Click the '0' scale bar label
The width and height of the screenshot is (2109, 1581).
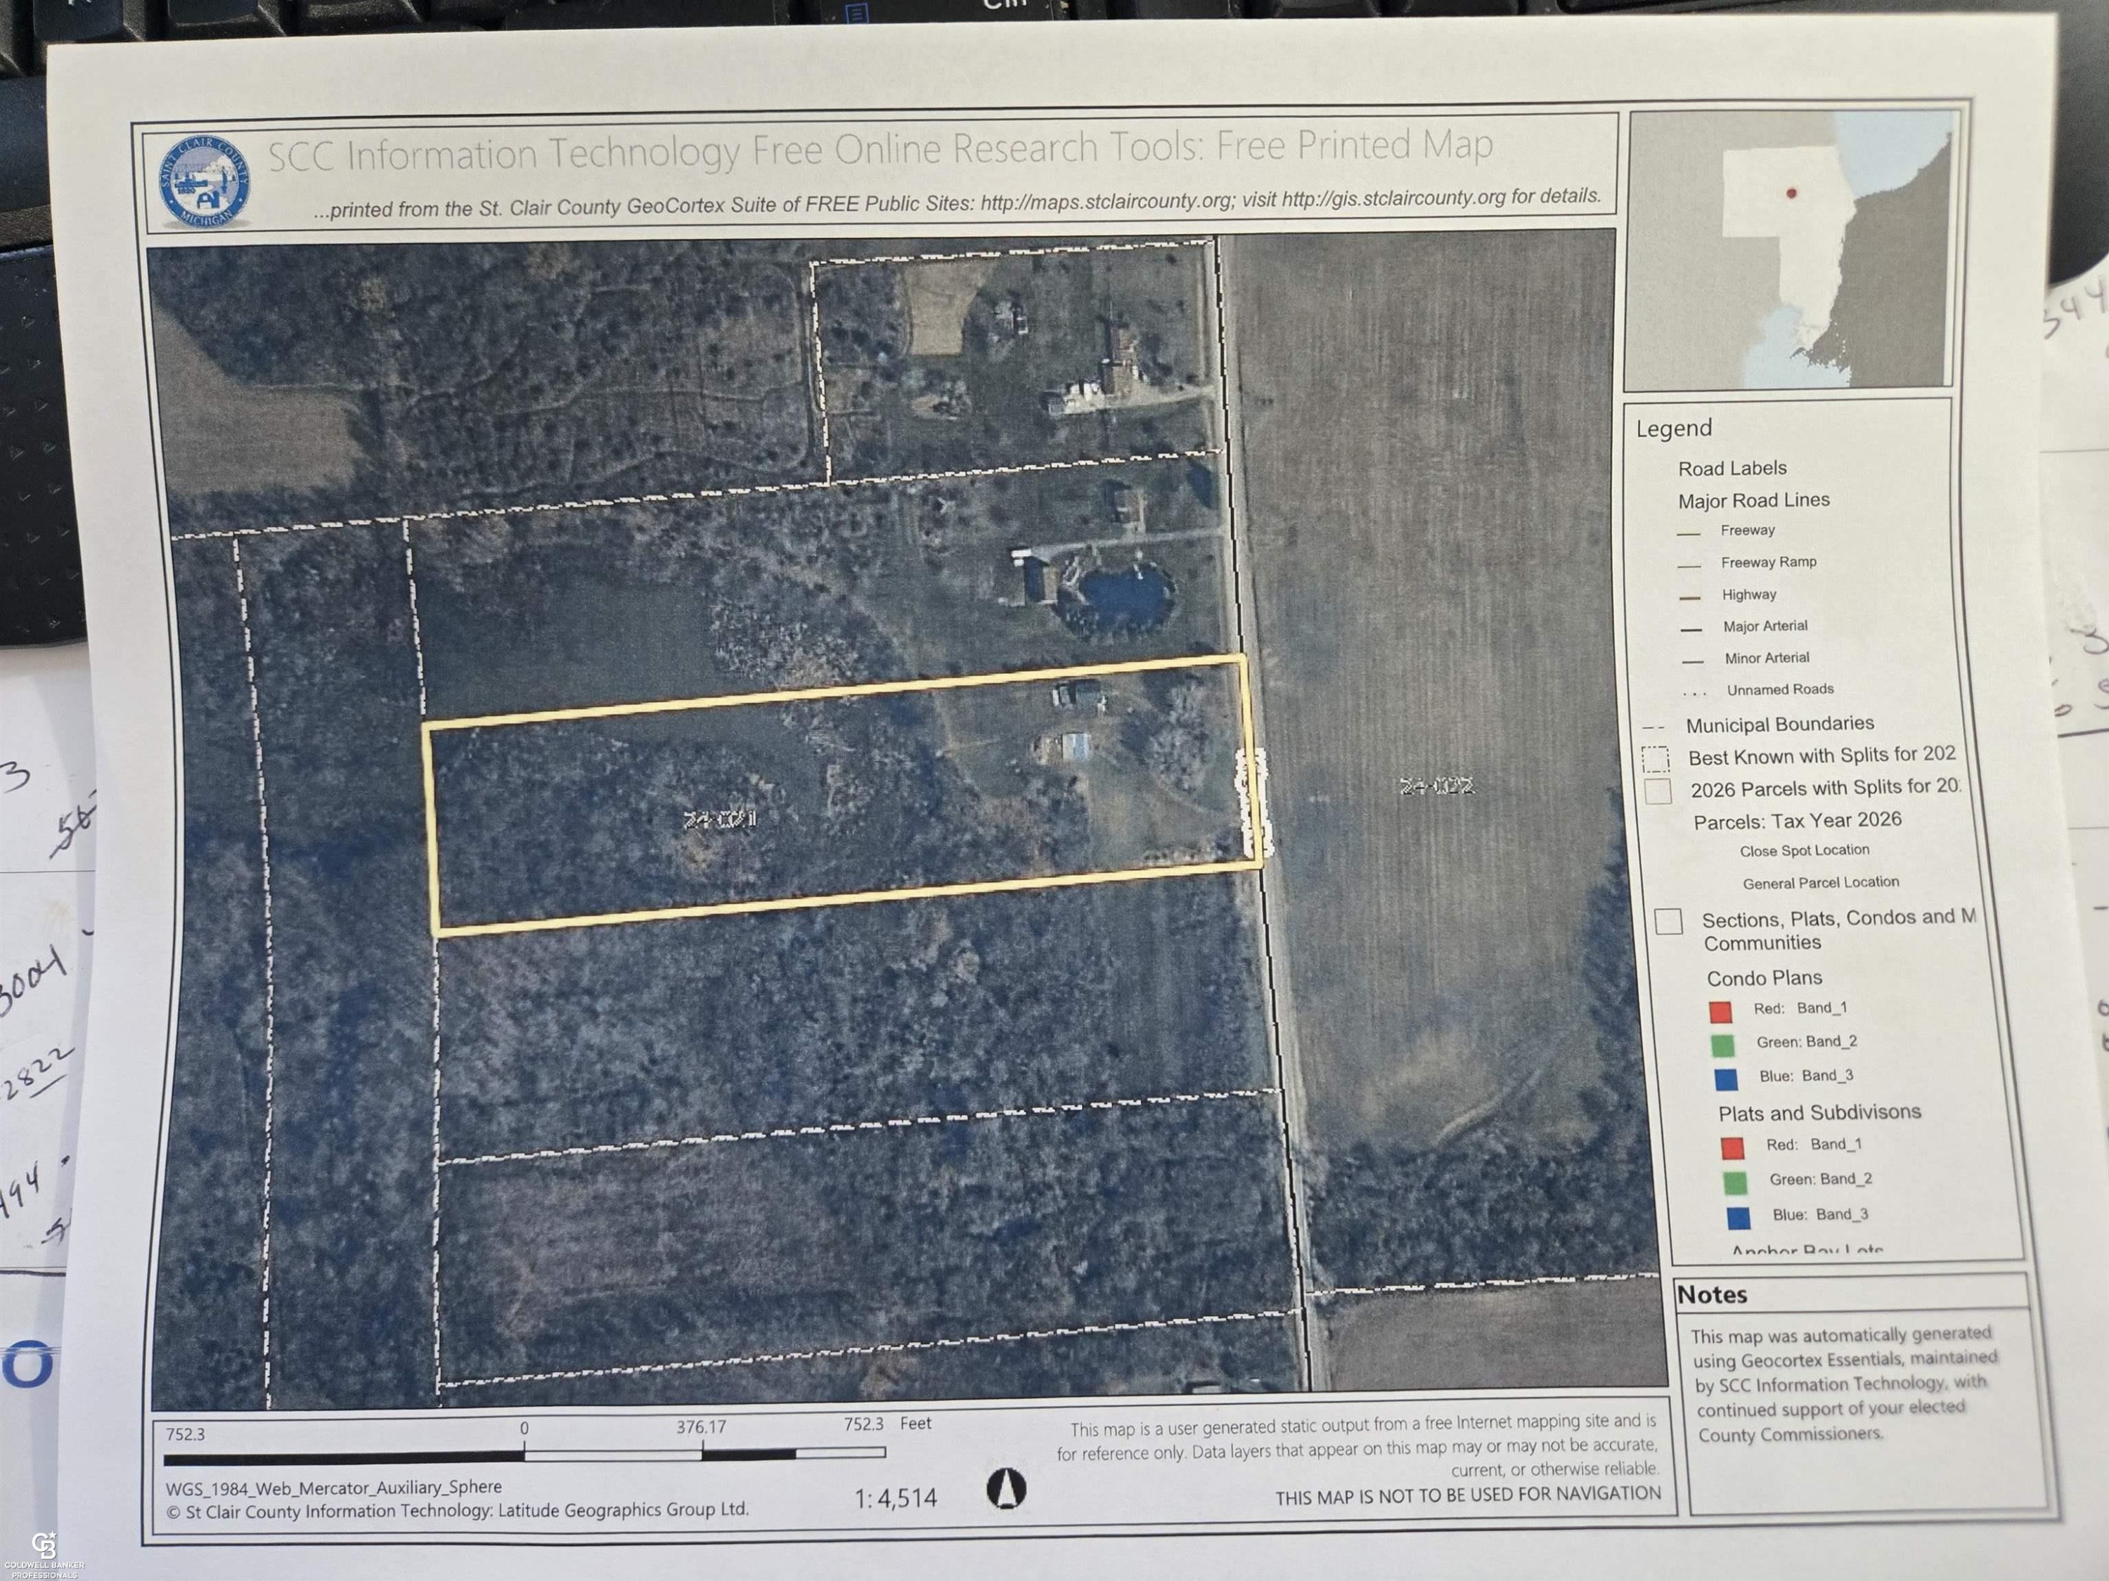click(x=524, y=1429)
